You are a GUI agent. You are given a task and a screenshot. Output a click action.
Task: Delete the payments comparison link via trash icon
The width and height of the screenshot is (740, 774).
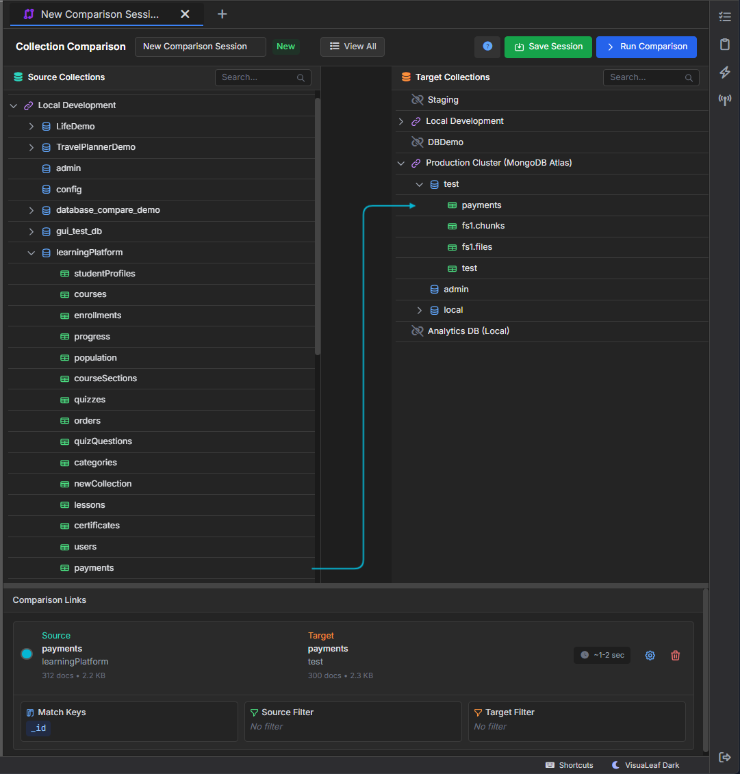click(x=676, y=656)
